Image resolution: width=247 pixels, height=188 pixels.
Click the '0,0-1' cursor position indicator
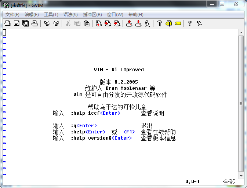(x=192, y=182)
